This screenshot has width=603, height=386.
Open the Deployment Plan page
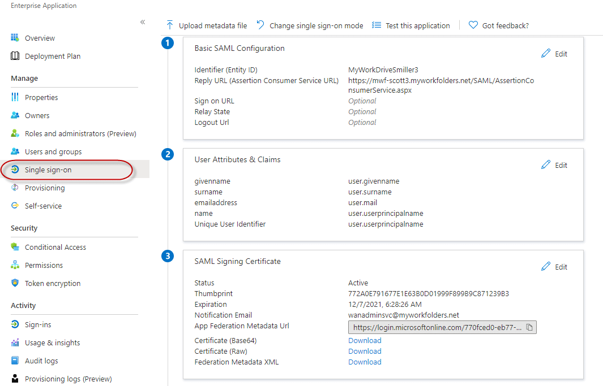(x=52, y=56)
